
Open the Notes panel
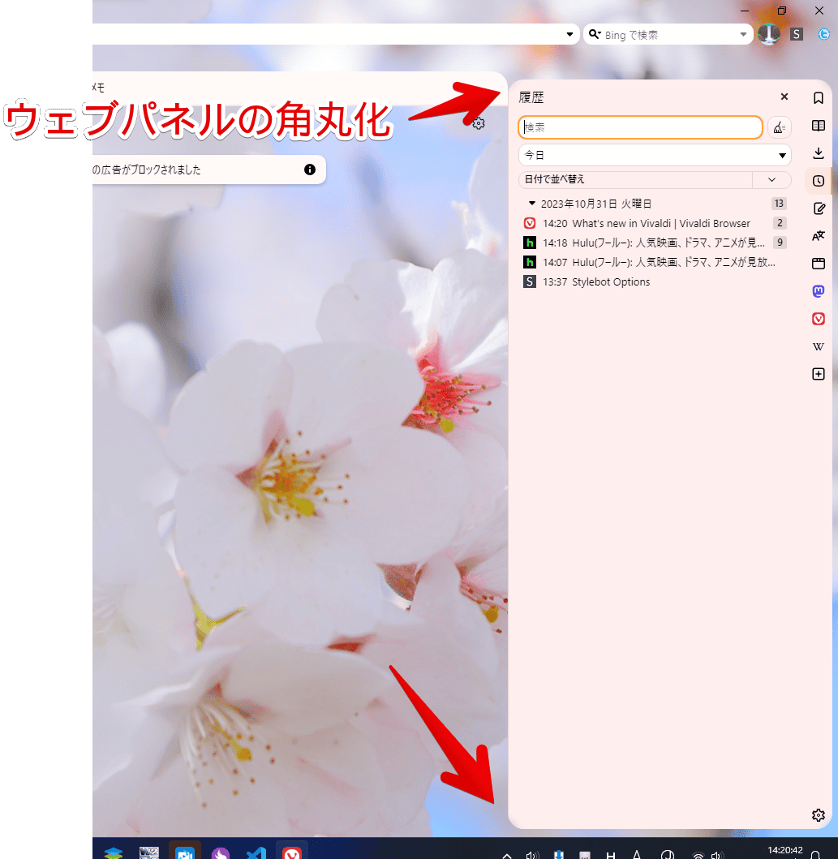819,208
